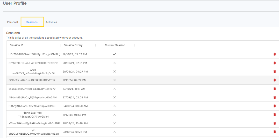Open the Personal tab

click(x=12, y=22)
